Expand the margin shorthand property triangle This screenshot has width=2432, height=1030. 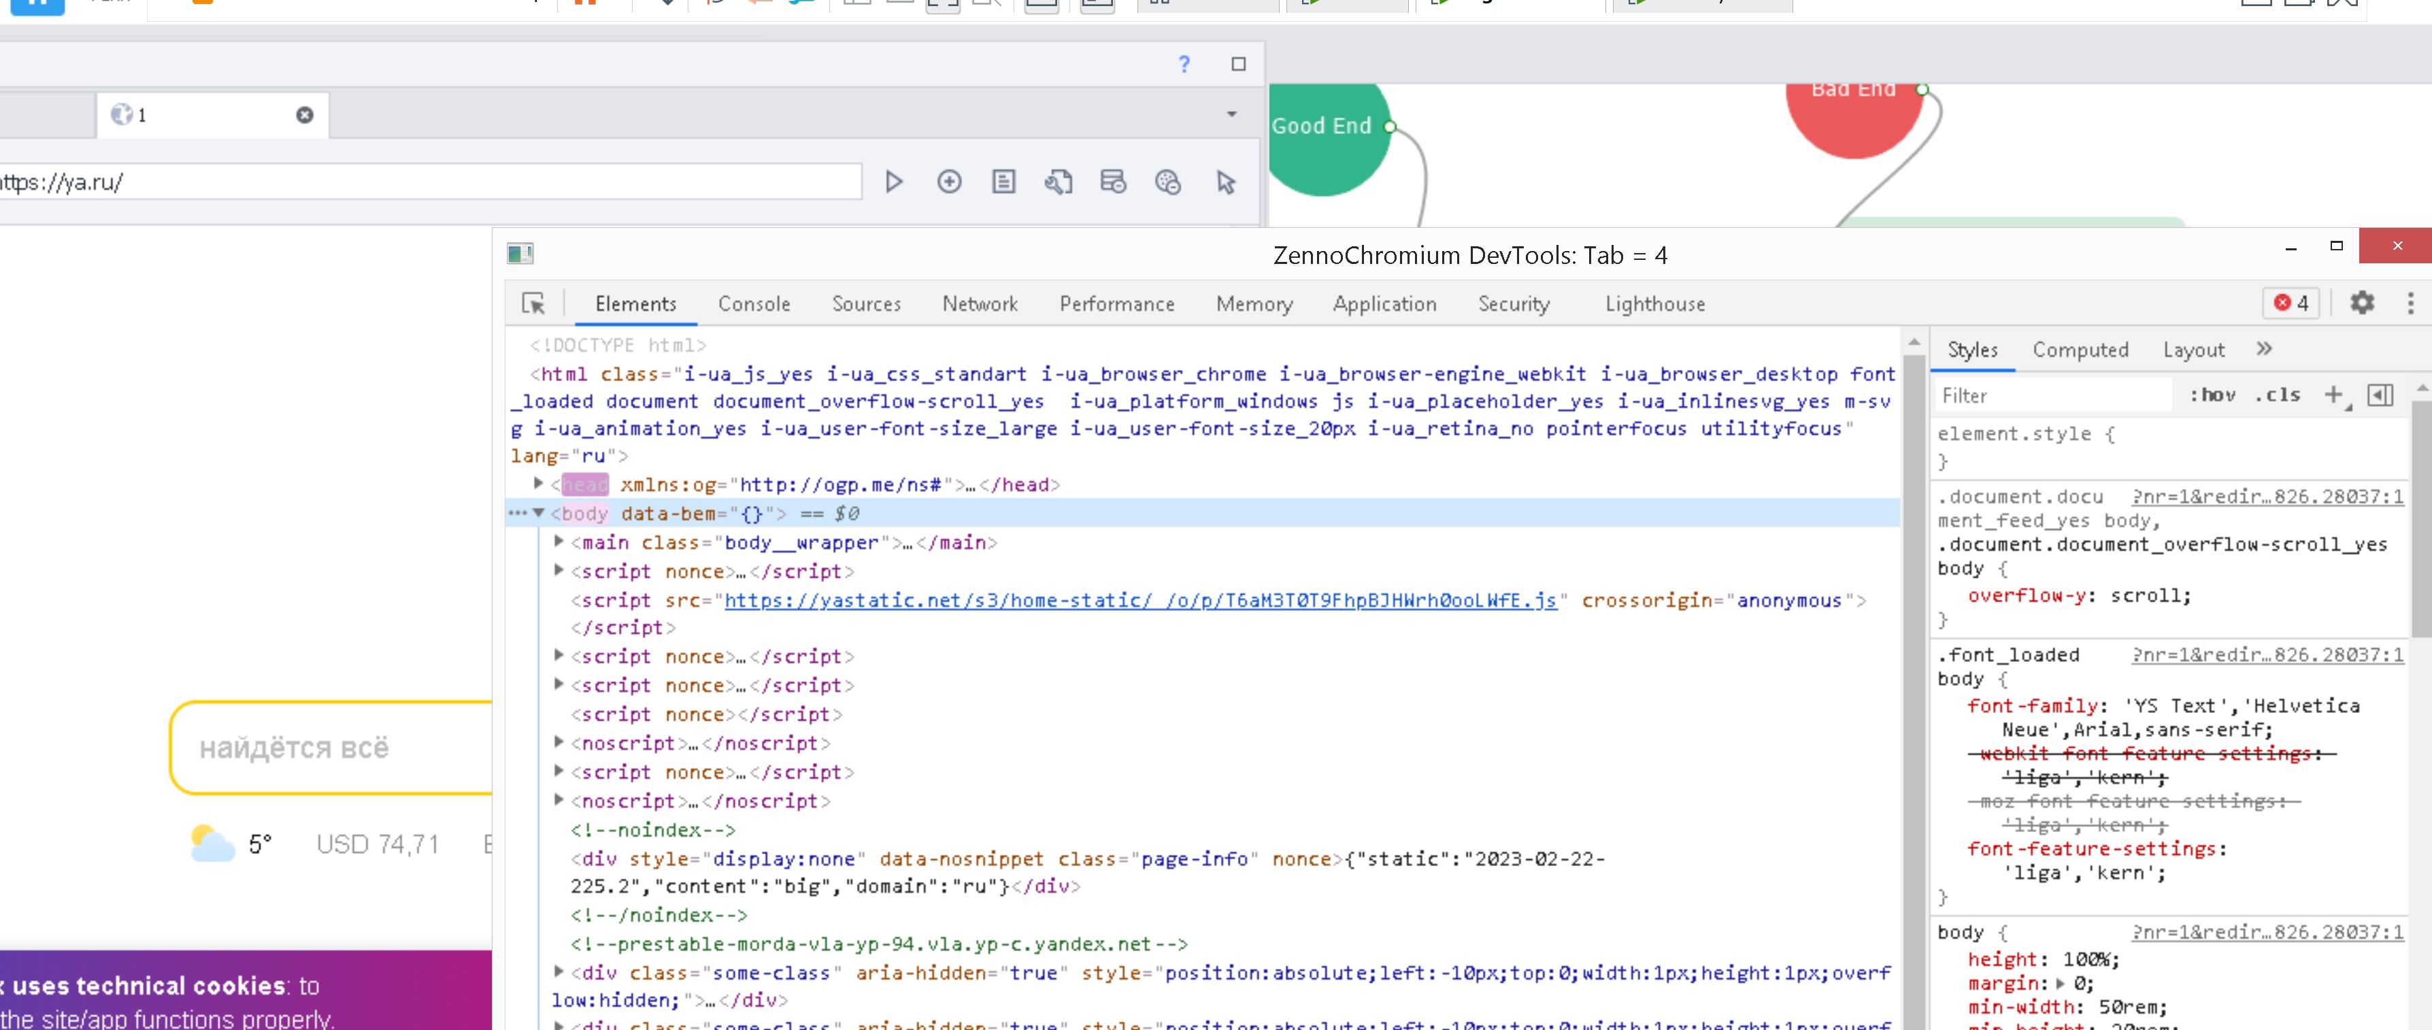tap(2060, 983)
